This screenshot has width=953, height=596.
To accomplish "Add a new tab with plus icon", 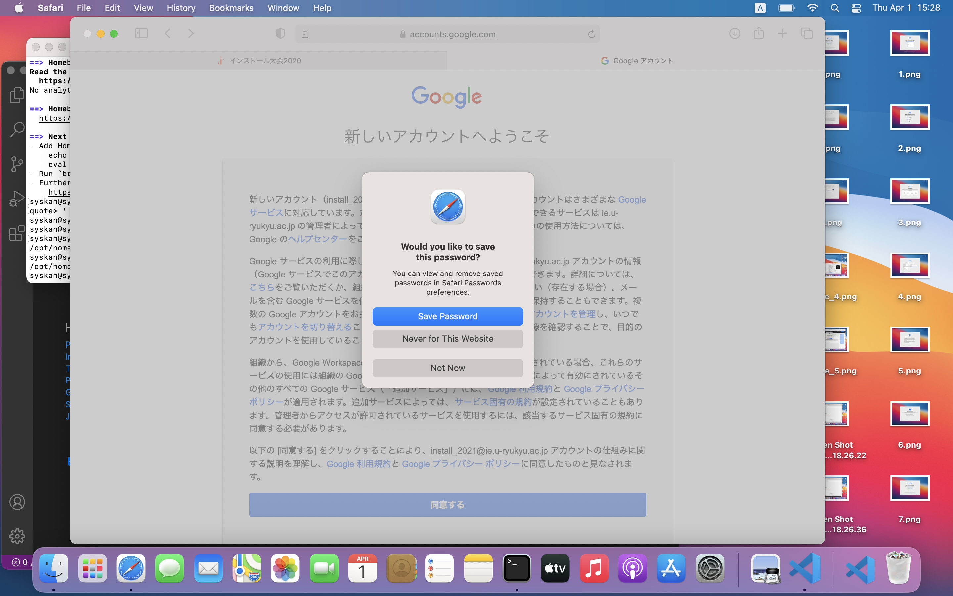I will pyautogui.click(x=783, y=33).
